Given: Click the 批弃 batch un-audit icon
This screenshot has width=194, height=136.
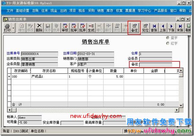Looking at the screenshot, I should tap(83, 28).
